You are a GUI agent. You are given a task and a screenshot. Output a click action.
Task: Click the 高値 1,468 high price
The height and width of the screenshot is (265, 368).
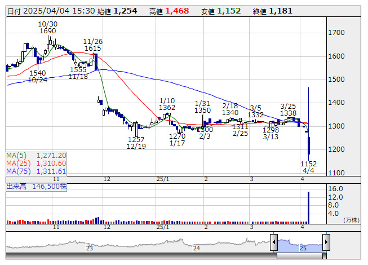click(x=169, y=11)
